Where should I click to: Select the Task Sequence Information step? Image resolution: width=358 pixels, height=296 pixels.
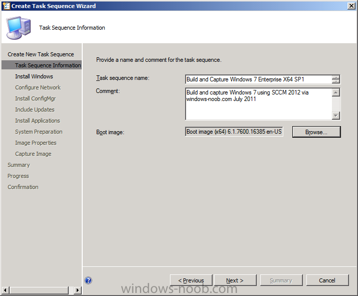[42, 65]
